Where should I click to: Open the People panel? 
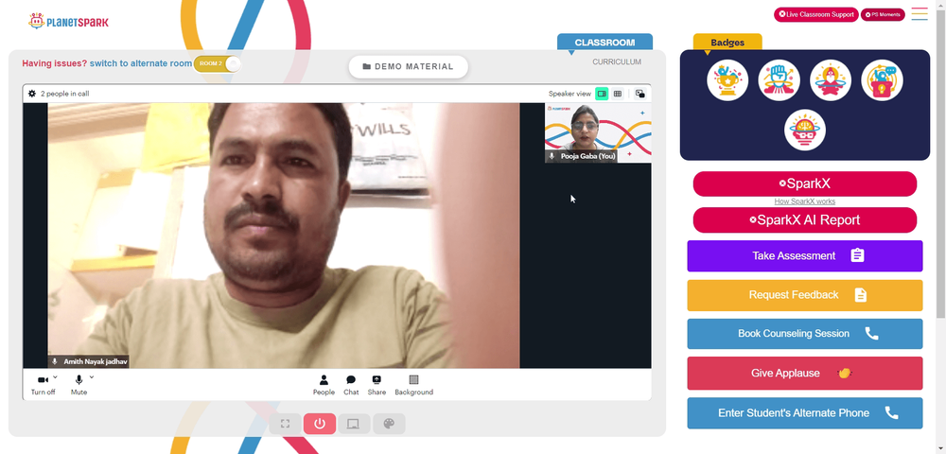(324, 385)
